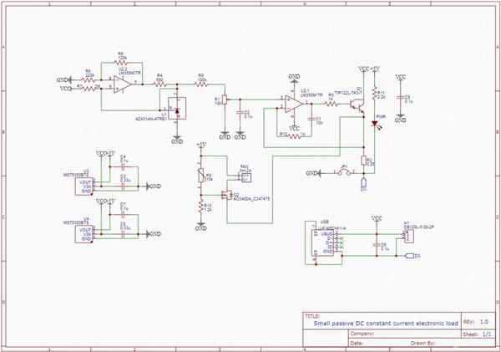Select the U2.2 LM358 op-amp symbol
Image resolution: width=501 pixels, height=352 pixels.
[121, 86]
